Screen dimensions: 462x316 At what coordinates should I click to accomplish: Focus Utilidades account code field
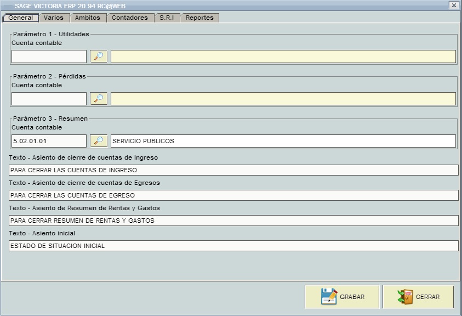(x=49, y=57)
